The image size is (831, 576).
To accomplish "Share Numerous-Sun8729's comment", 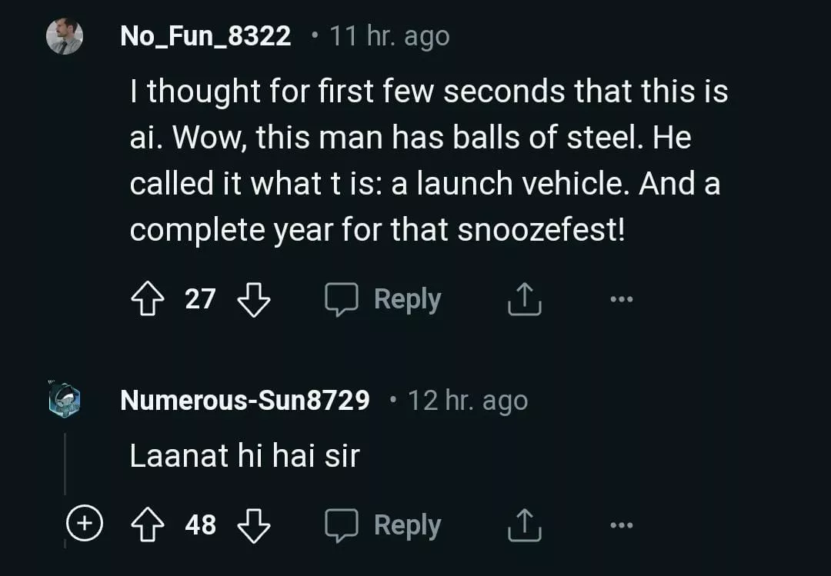I will 525,525.
